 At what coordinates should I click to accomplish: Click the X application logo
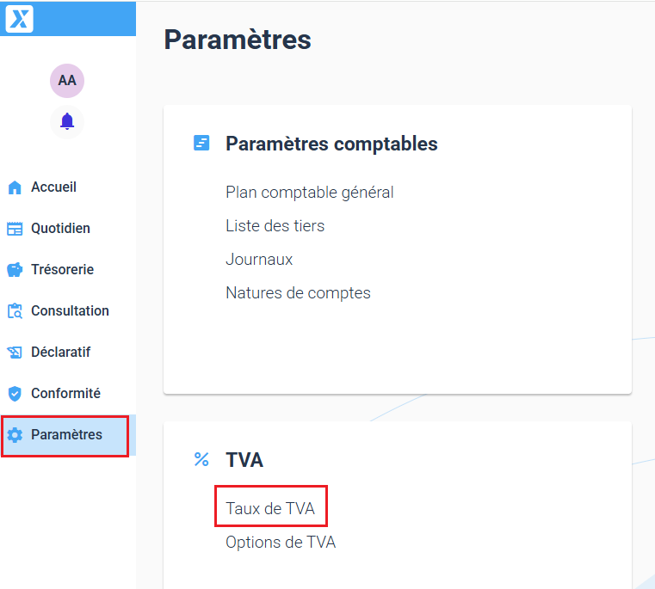(19, 18)
